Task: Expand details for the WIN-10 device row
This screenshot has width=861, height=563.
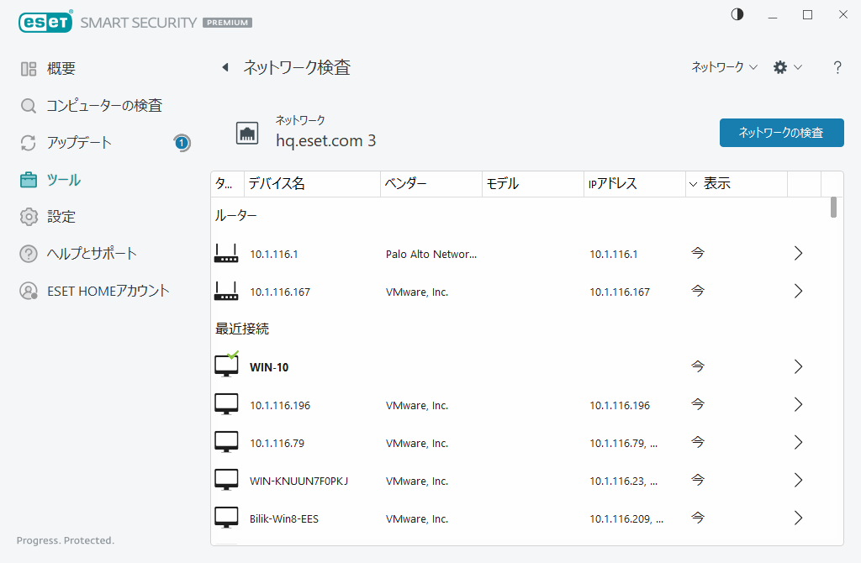Action: (x=798, y=366)
